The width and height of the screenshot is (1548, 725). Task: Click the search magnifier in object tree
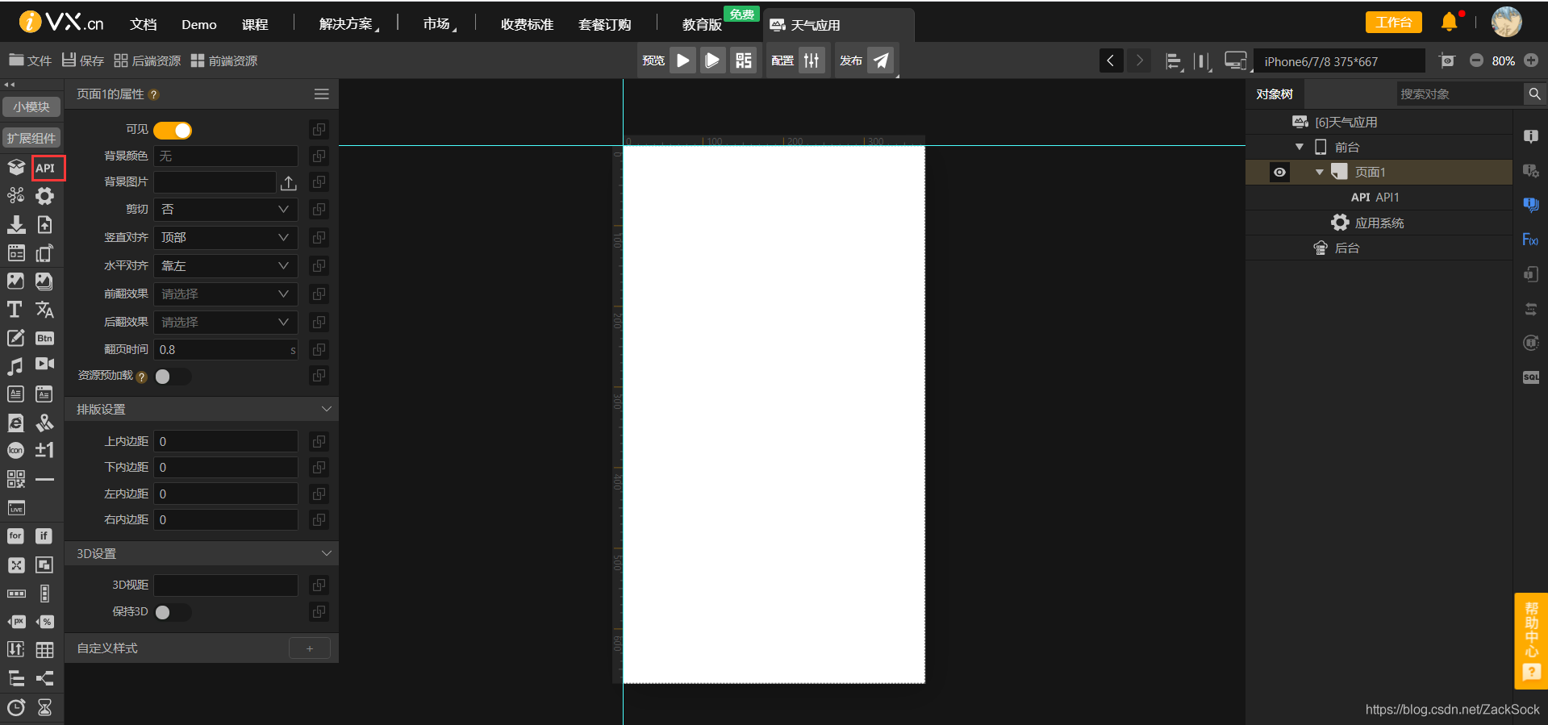(1534, 94)
